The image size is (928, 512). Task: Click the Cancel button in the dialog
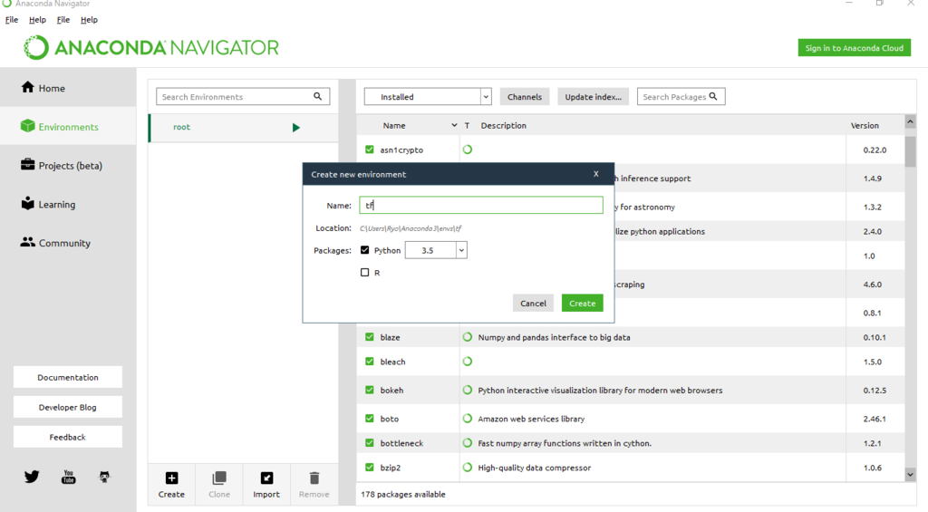(533, 303)
